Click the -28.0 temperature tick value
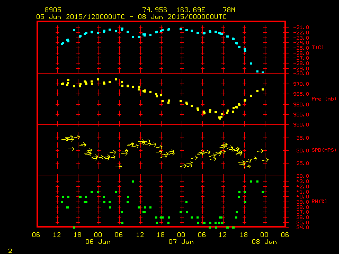This screenshot has height=254, width=339. [301, 63]
